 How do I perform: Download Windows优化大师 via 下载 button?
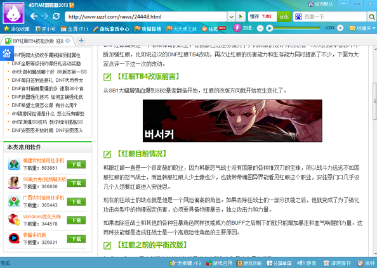[x=76, y=220]
